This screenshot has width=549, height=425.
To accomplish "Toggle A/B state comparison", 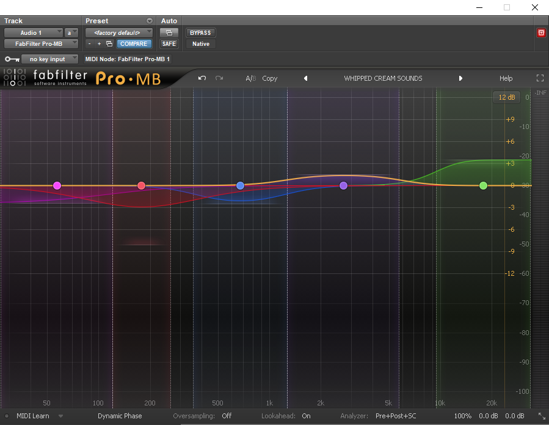I will 251,78.
